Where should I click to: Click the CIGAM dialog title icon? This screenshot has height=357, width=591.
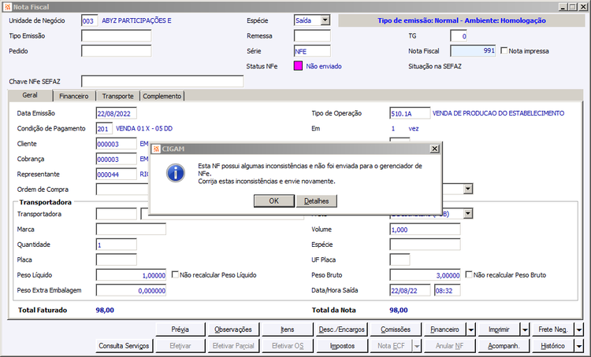pos(156,149)
